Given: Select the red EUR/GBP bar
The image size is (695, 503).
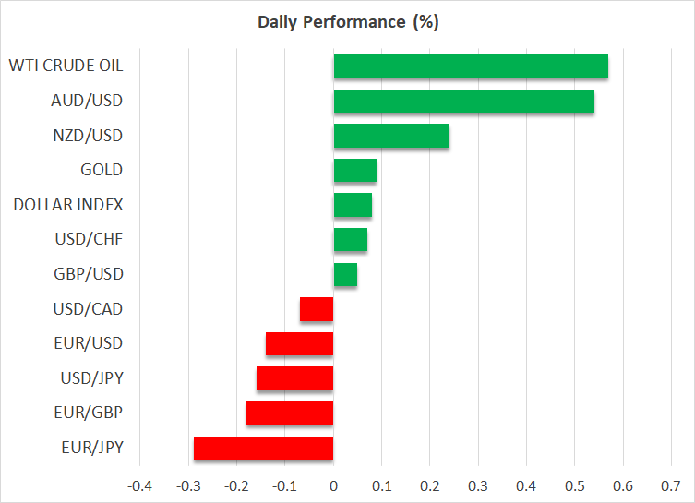Looking at the screenshot, I should pyautogui.click(x=290, y=413).
